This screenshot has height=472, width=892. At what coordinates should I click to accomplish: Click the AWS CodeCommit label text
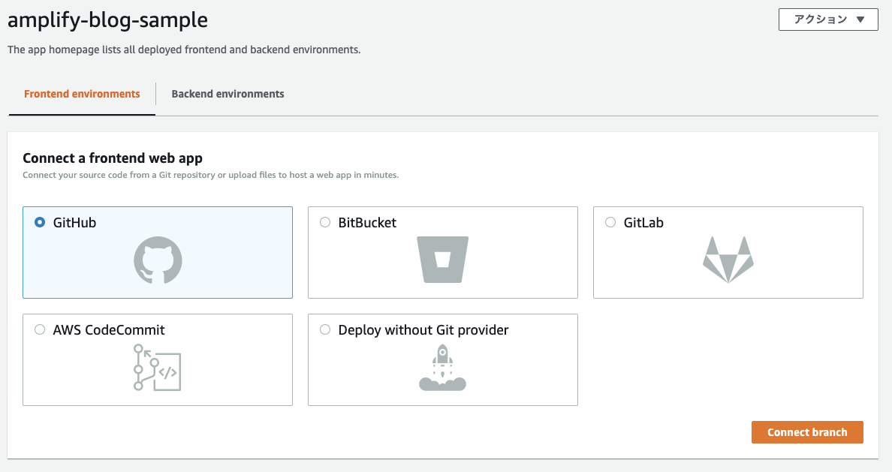click(x=109, y=330)
